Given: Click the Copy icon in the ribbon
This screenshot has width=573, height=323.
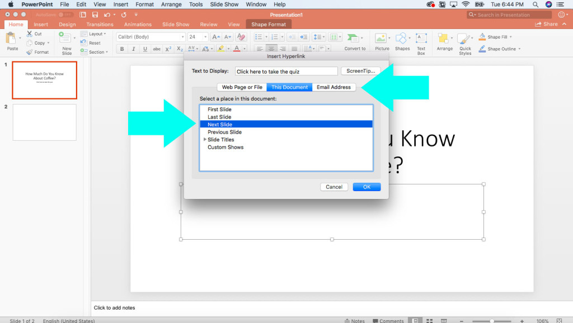Looking at the screenshot, I should point(30,42).
